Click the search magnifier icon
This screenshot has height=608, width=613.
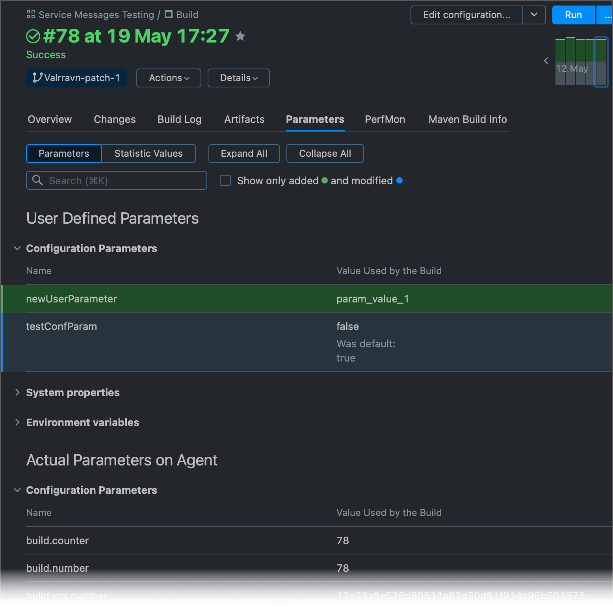click(x=37, y=180)
